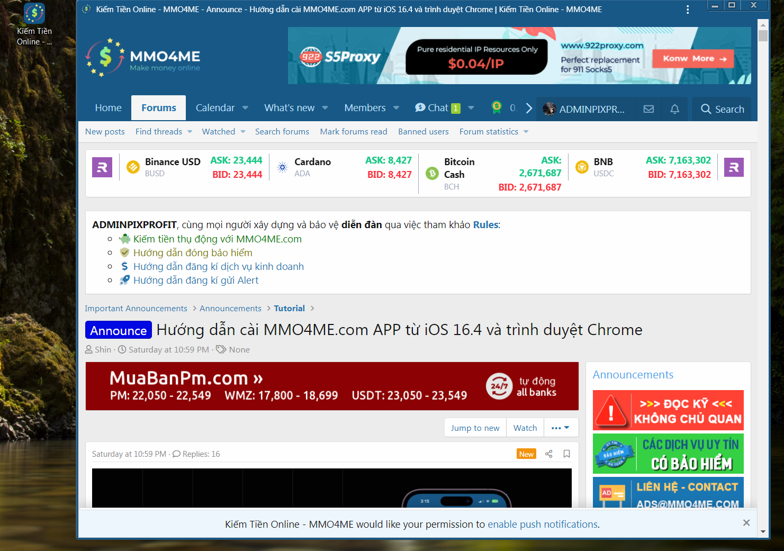The height and width of the screenshot is (551, 784).
Task: Share the post via share icon
Action: pyautogui.click(x=549, y=454)
